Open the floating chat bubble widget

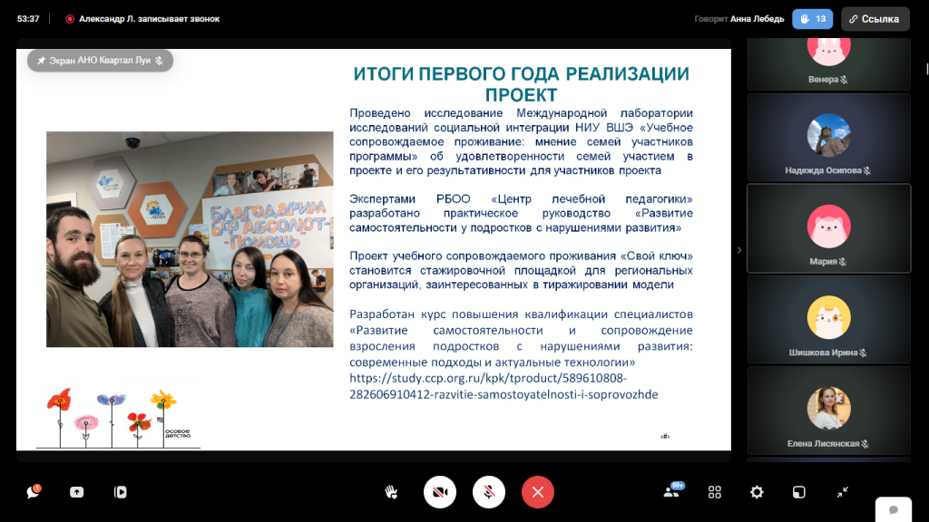click(x=894, y=509)
